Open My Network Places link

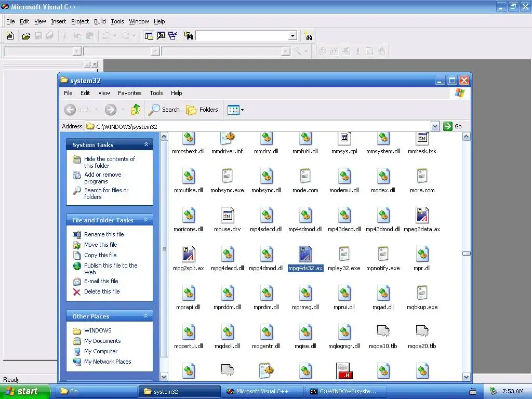pos(108,362)
